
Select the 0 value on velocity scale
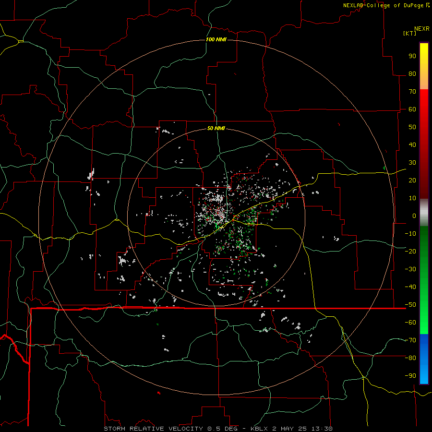pyautogui.click(x=414, y=216)
